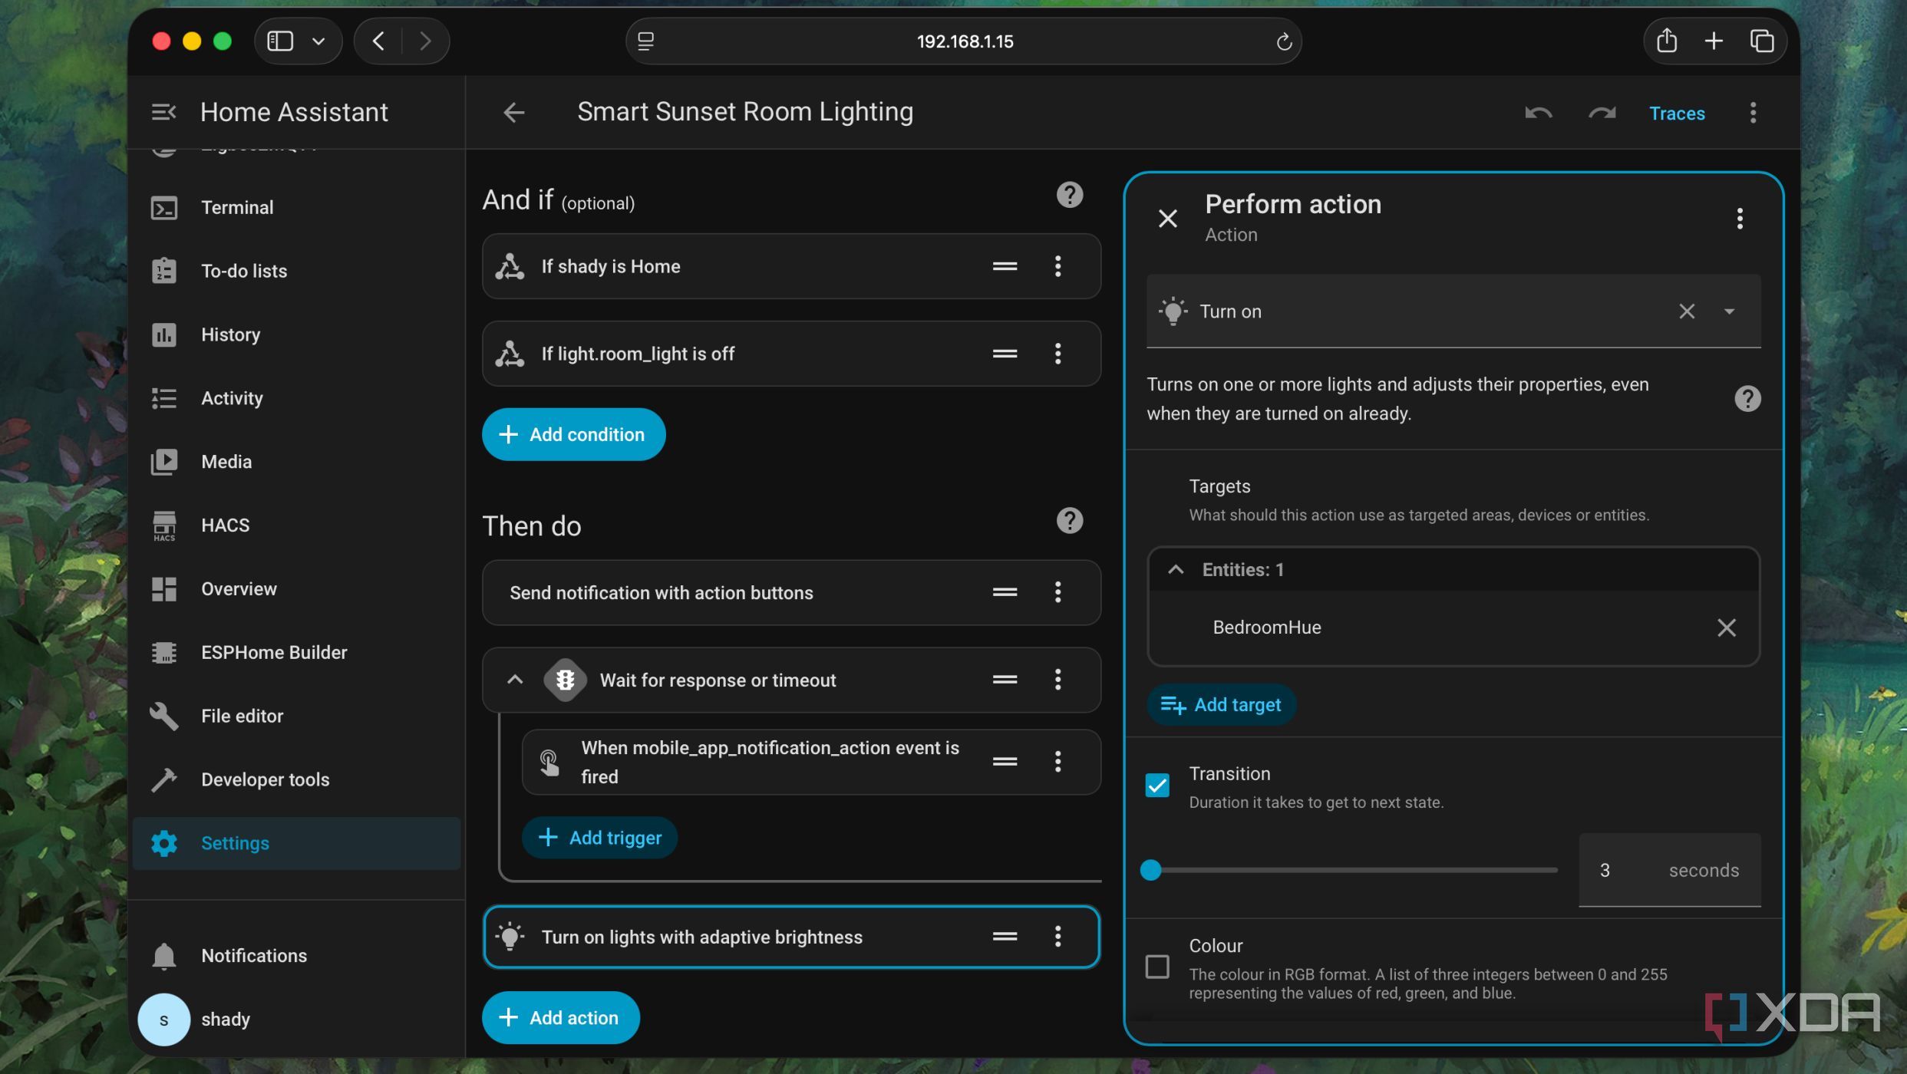
Task: Go to HACS in the sidebar
Action: coord(296,525)
